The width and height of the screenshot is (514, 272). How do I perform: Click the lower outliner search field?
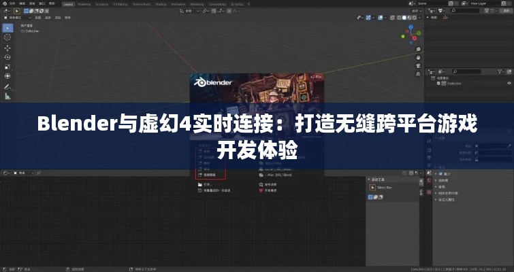(467, 71)
